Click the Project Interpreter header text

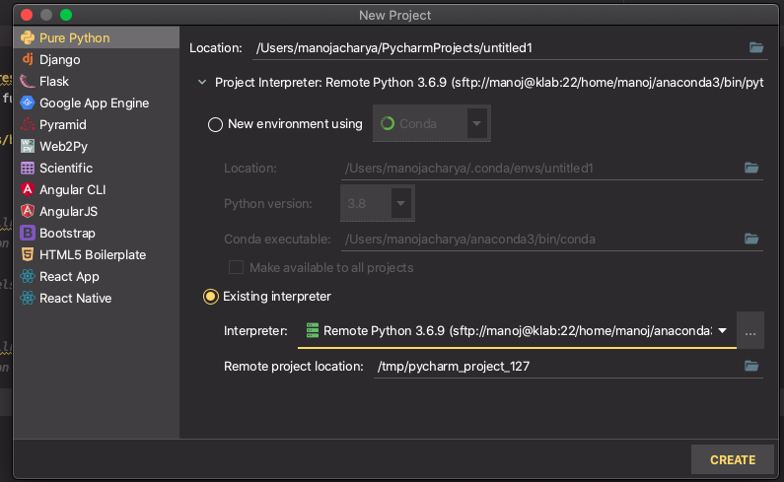pos(489,83)
